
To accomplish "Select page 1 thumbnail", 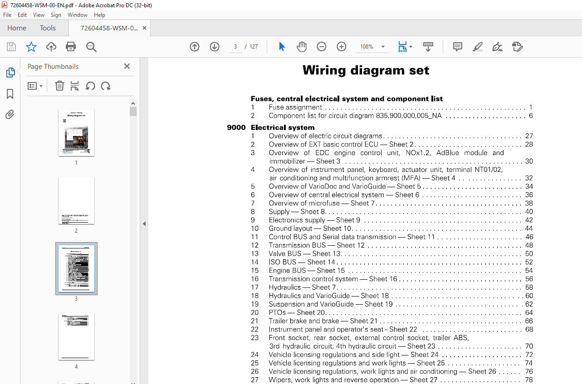I will [x=76, y=132].
